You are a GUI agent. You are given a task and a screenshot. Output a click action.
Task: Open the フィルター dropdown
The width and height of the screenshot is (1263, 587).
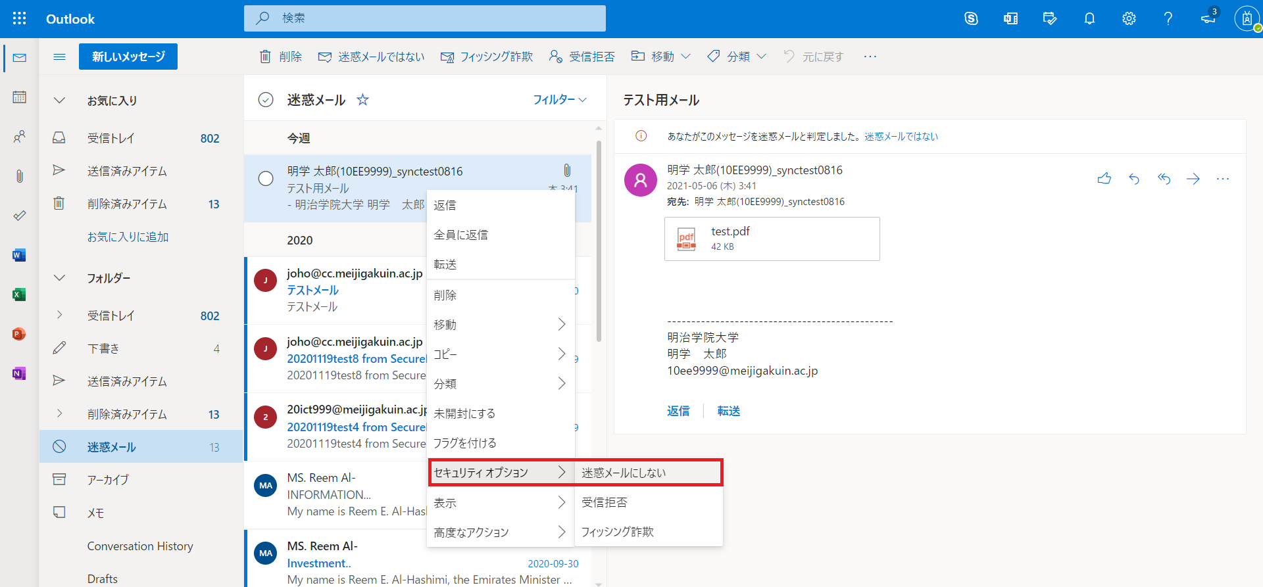[559, 100]
